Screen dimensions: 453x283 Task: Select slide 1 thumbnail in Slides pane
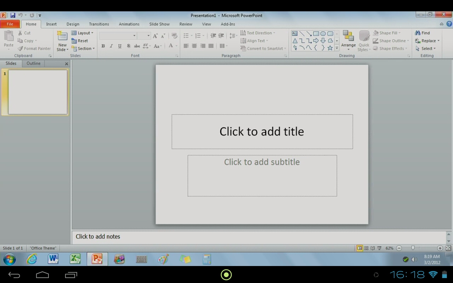click(38, 92)
